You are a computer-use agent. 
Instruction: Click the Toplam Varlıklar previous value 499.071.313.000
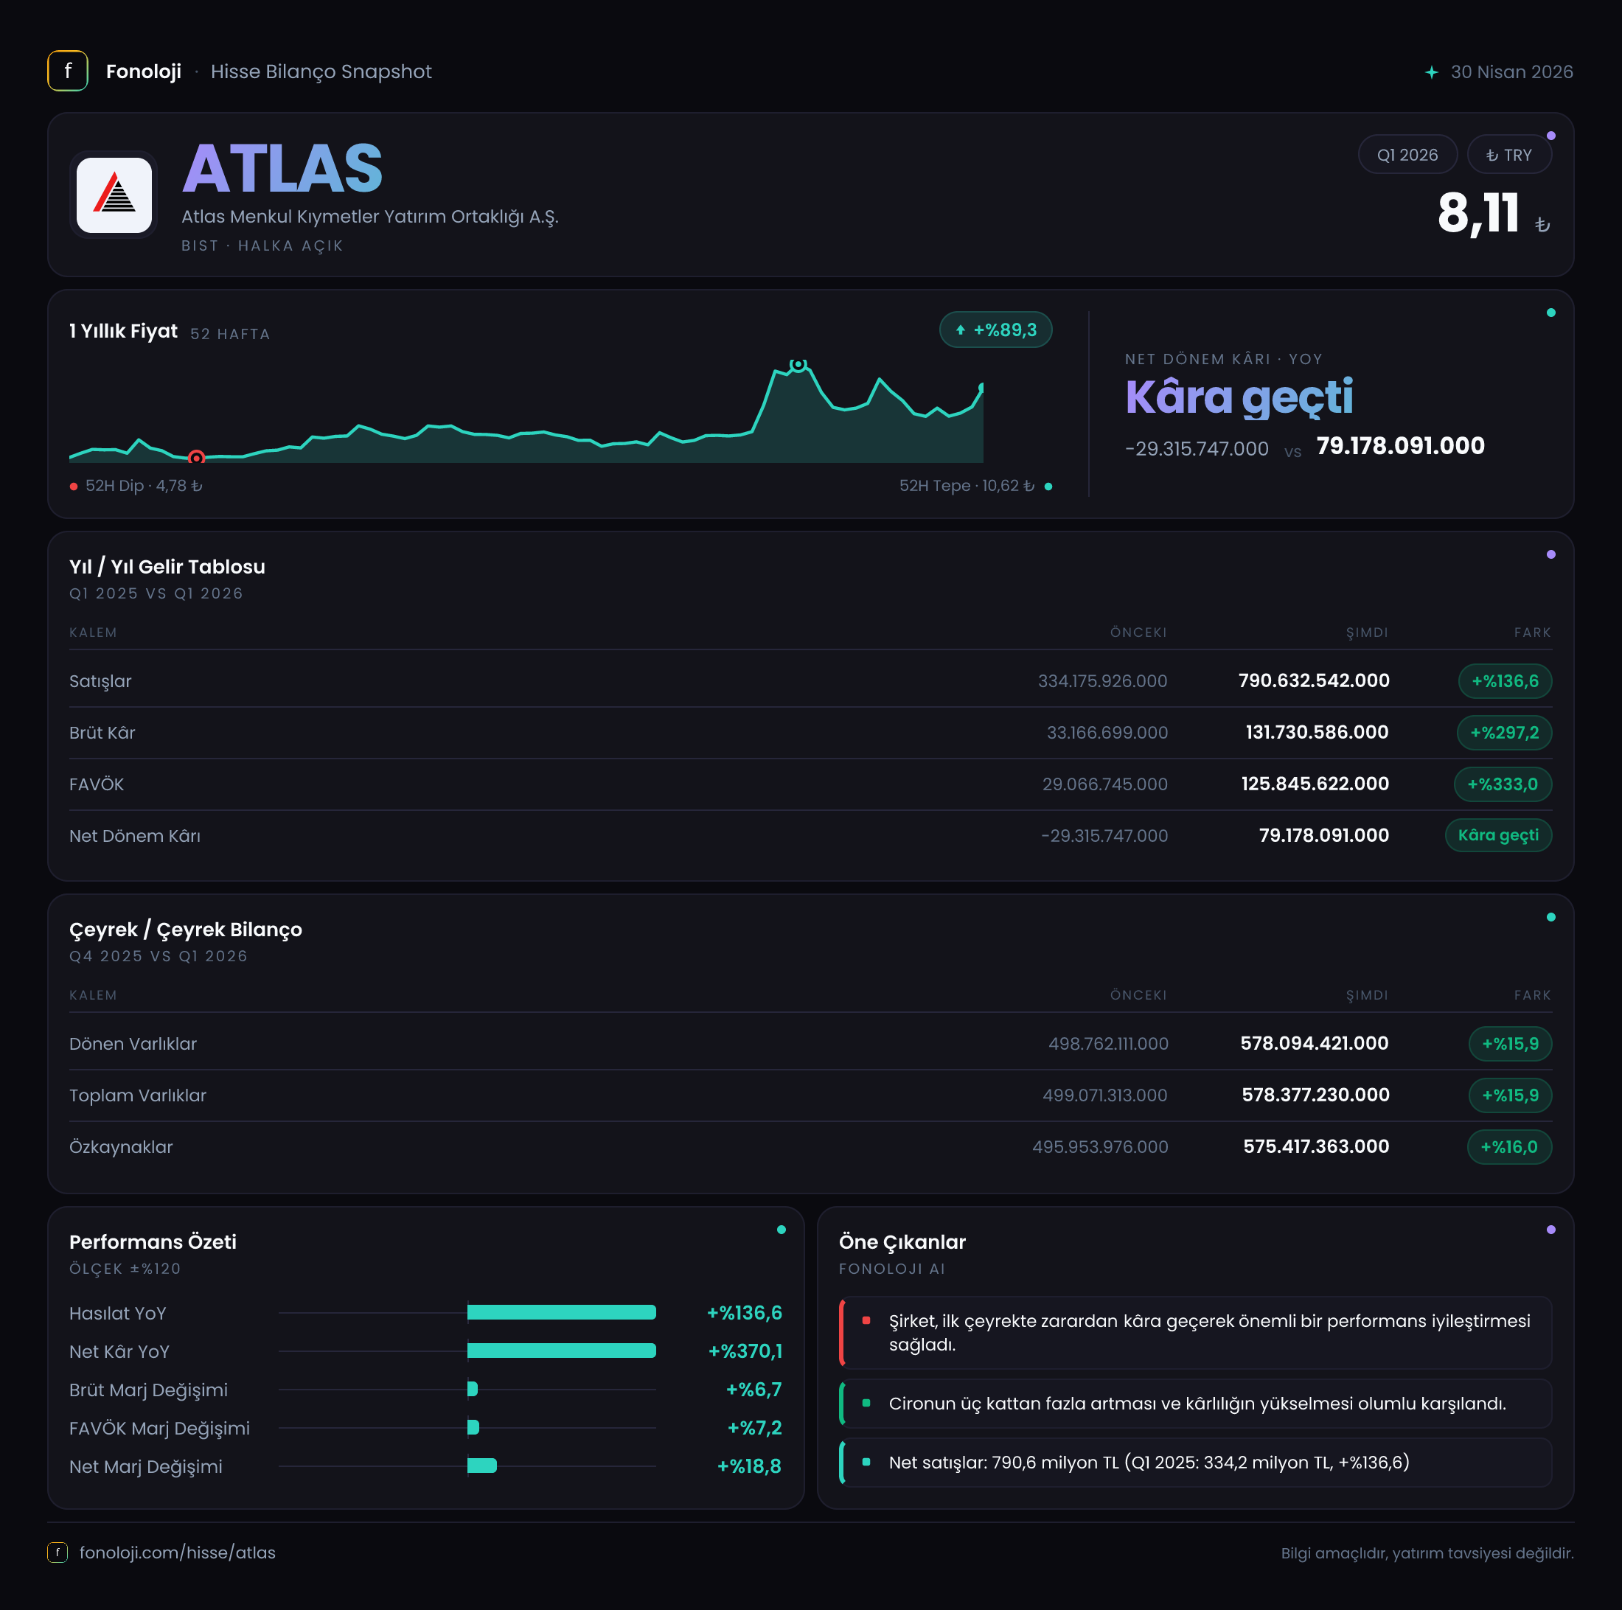pos(1105,1095)
